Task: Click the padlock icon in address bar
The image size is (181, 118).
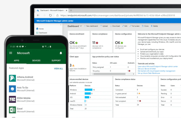Action: pos(57,15)
